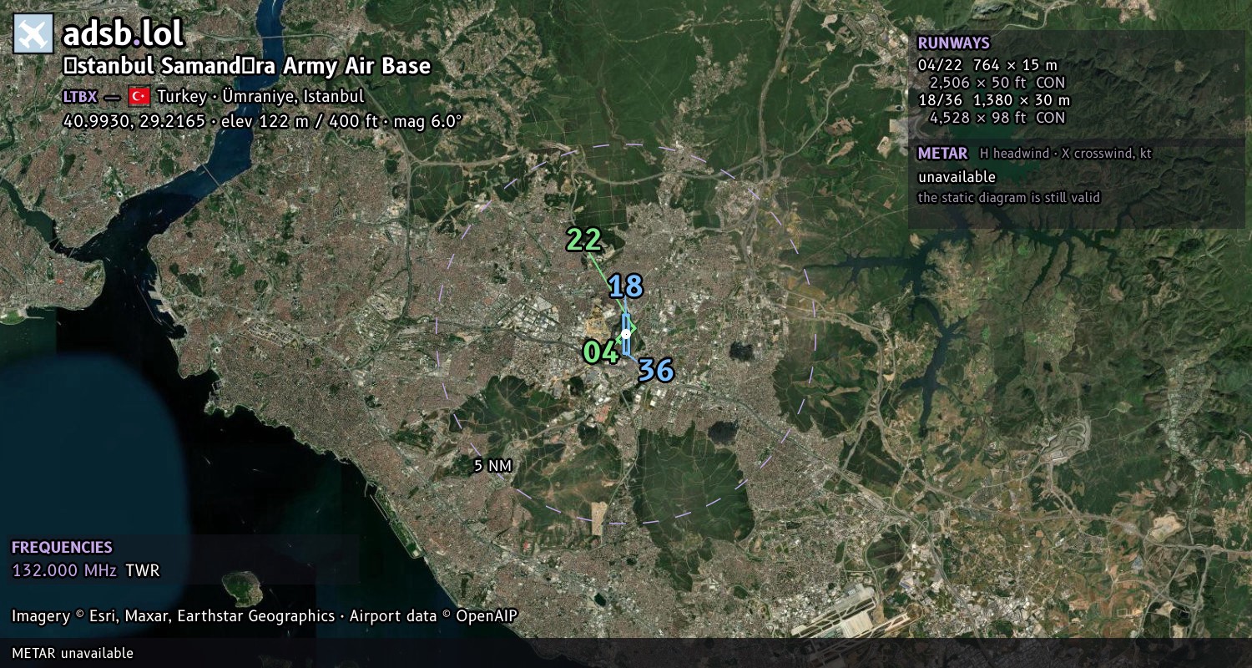Select runway end label 36

pyautogui.click(x=656, y=371)
